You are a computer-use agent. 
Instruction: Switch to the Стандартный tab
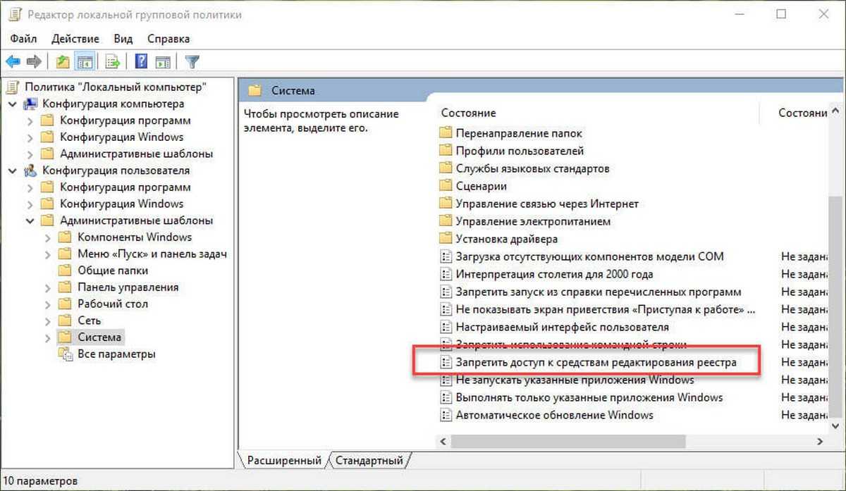point(369,461)
